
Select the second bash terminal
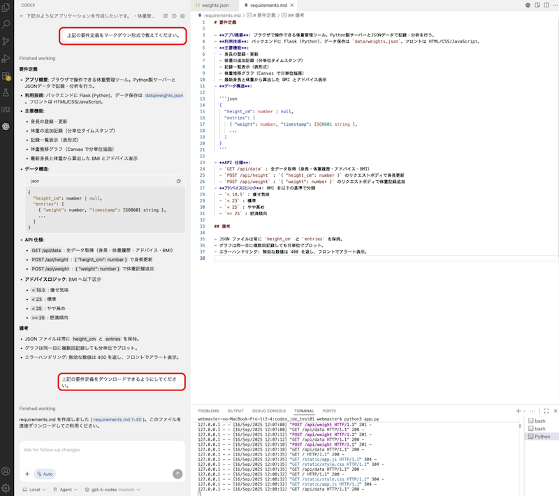pos(539,429)
